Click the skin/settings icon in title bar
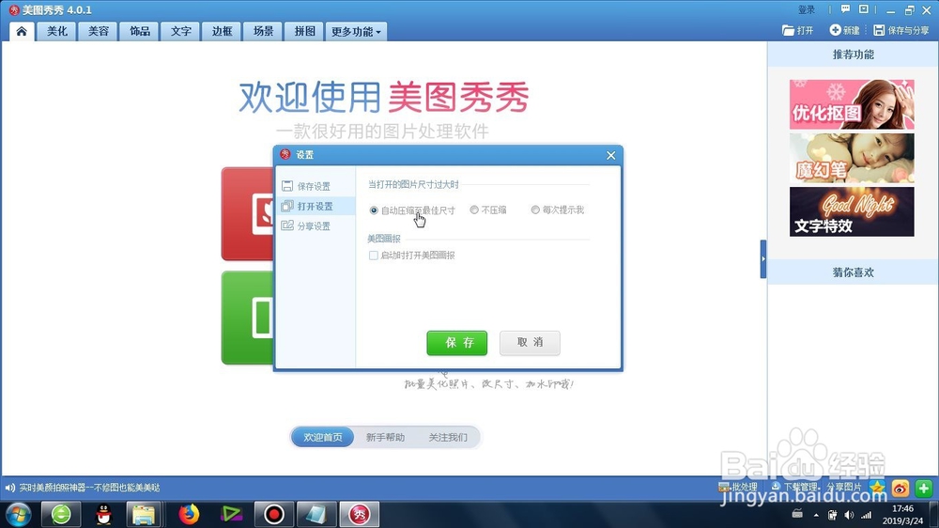The height and width of the screenshot is (528, 939). [x=863, y=9]
